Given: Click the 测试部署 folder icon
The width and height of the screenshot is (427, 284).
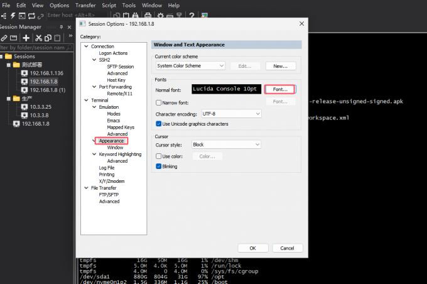Looking at the screenshot, I should point(16,65).
